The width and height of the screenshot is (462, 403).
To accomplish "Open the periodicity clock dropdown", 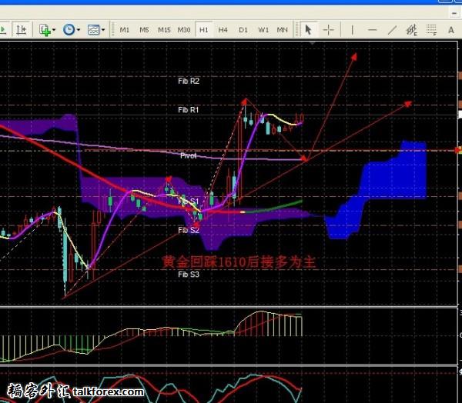I will 71,30.
